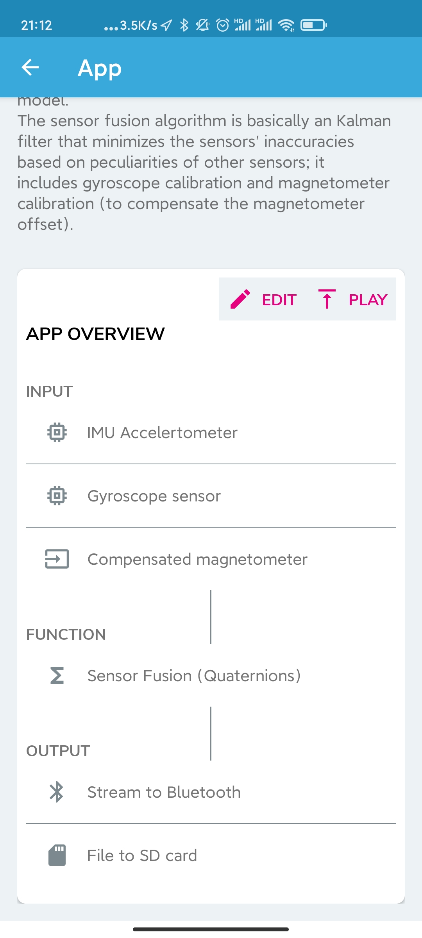
Task: Tap the pencil edit icon
Action: pyautogui.click(x=240, y=299)
